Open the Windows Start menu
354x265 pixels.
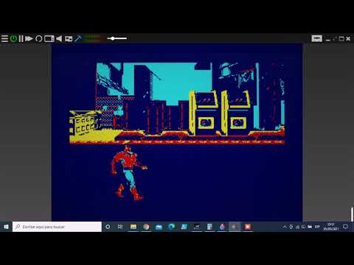click(6, 227)
